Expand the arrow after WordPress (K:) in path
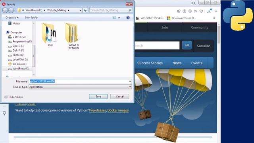 (45, 10)
